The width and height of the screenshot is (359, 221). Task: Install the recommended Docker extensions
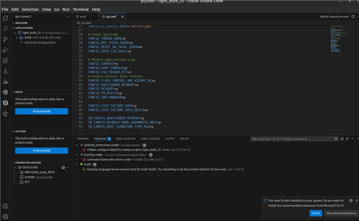pyautogui.click(x=316, y=213)
